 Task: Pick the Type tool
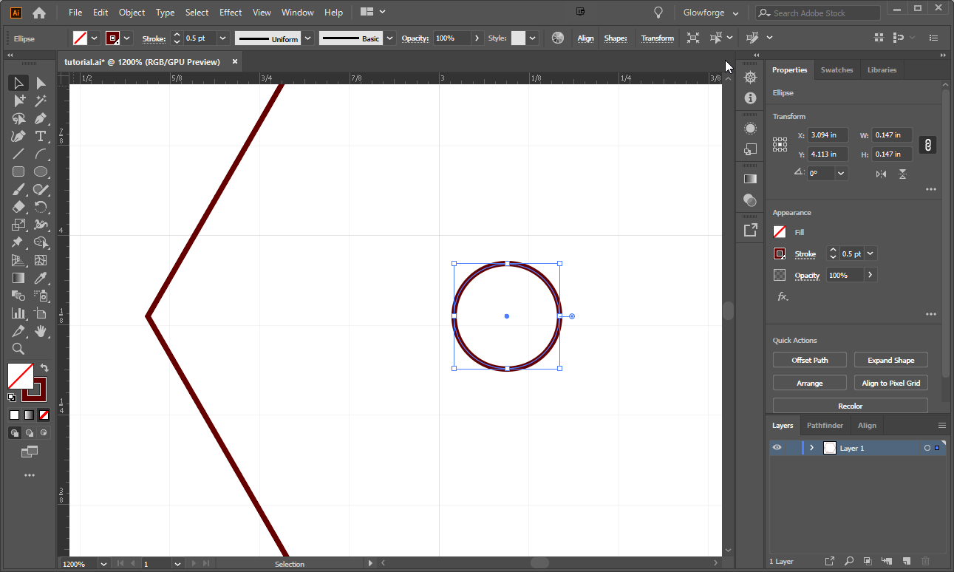point(41,136)
